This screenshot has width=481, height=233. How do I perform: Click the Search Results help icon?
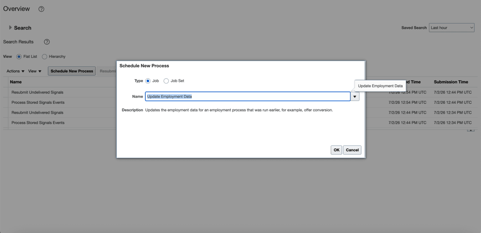pos(47,42)
